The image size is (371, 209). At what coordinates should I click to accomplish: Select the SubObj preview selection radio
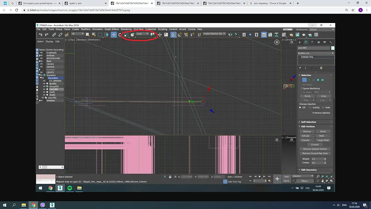coord(310,108)
